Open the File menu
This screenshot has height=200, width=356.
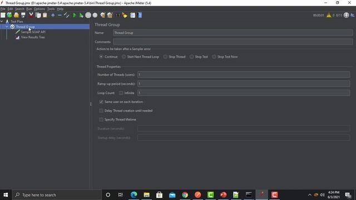(3, 9)
